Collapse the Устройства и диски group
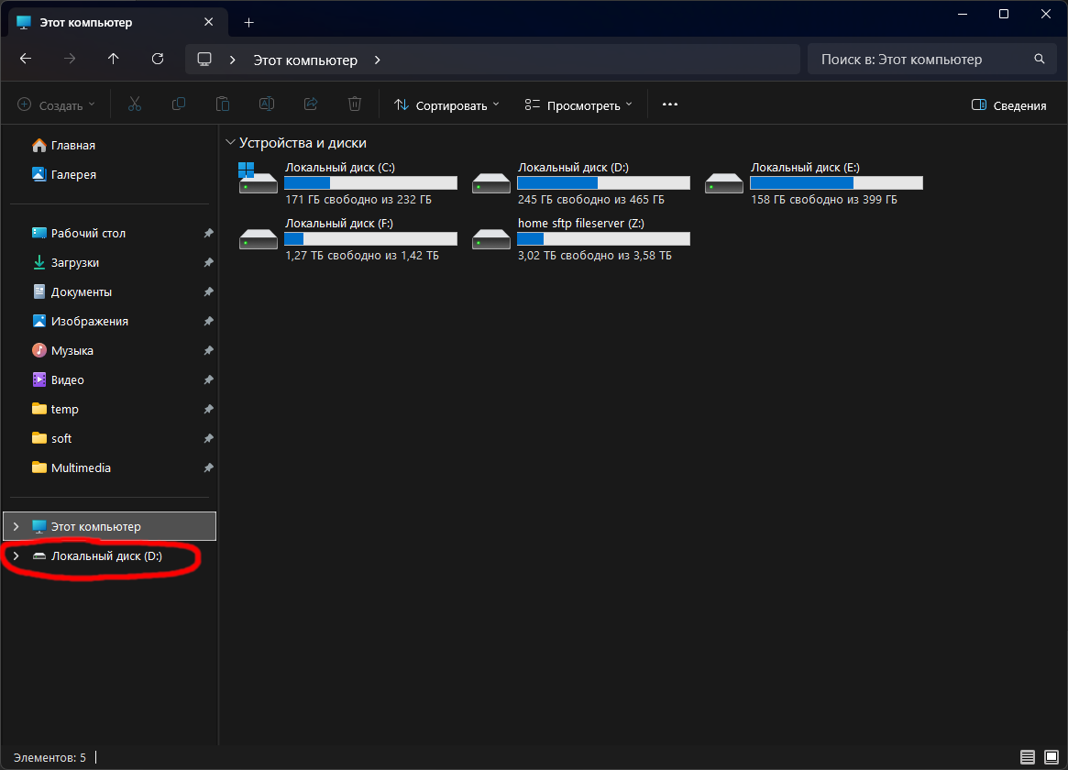Screen dimensions: 1068x770 click(230, 142)
